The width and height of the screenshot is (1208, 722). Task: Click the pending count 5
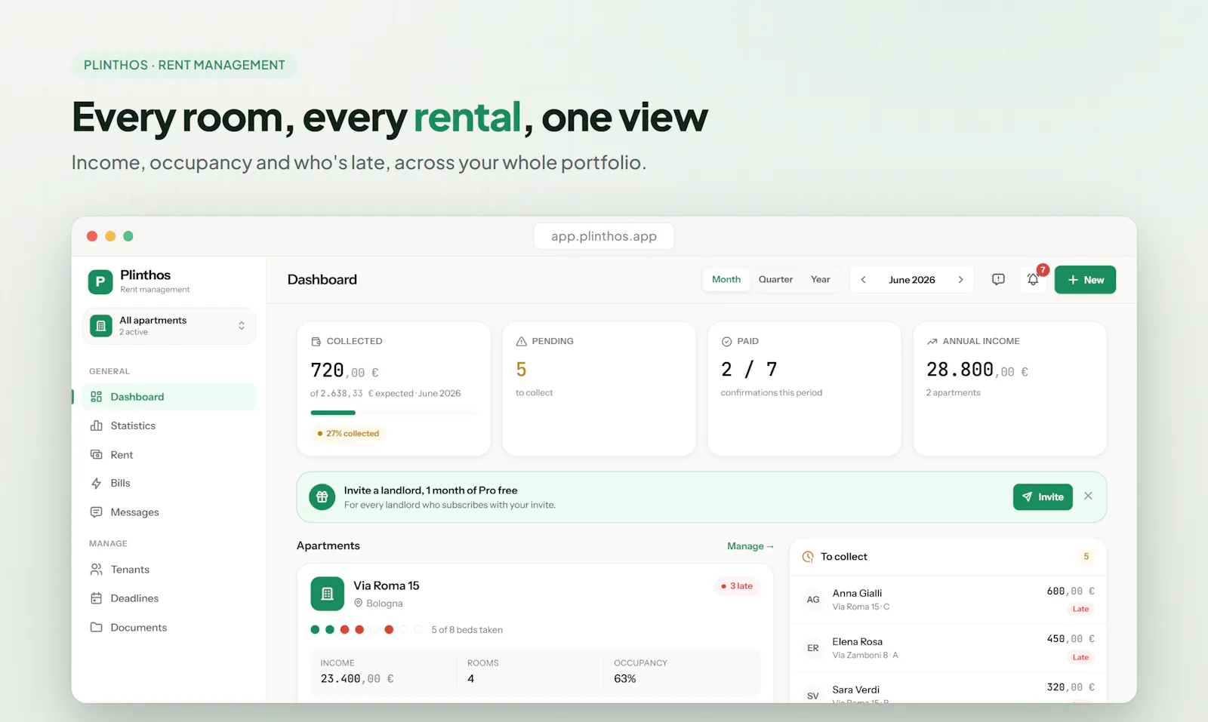pos(521,370)
